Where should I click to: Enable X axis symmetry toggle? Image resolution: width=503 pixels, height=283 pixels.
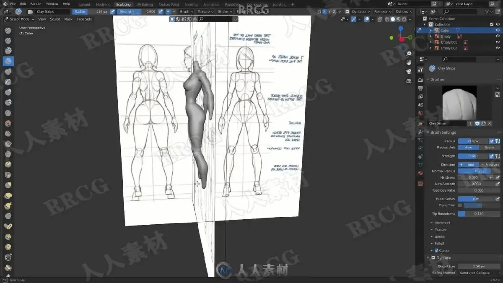324,12
